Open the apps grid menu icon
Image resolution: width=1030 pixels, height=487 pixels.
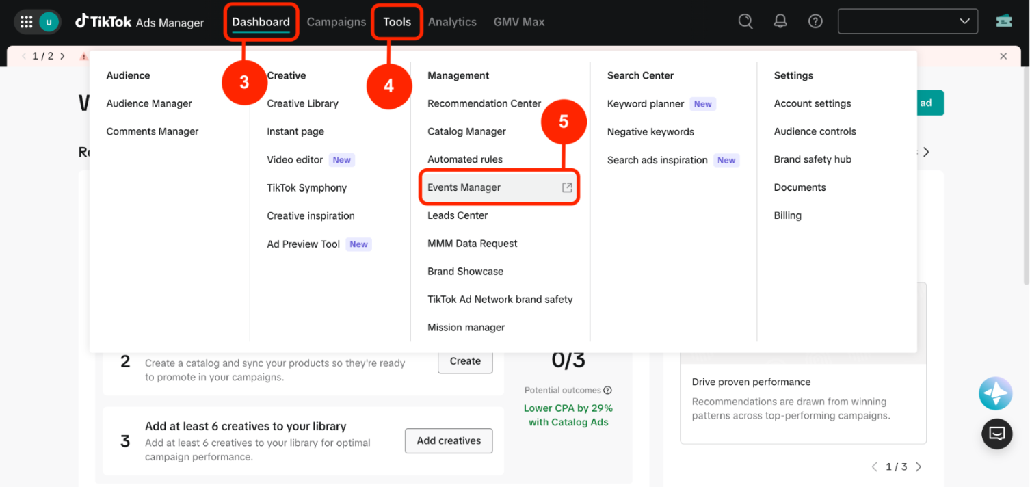tap(26, 22)
